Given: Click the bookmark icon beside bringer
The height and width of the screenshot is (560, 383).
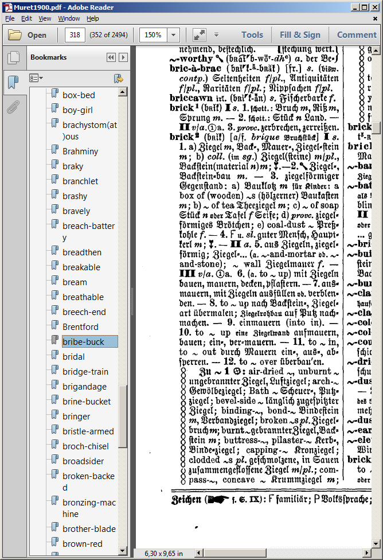Looking at the screenshot, I should point(54,415).
